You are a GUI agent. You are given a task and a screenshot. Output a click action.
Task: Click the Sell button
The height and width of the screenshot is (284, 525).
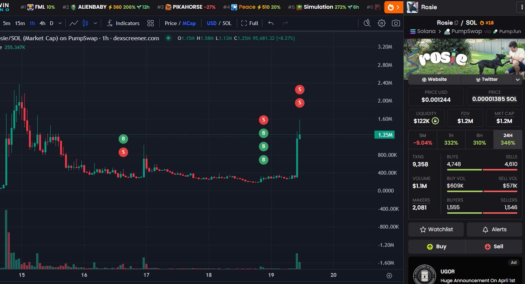[494, 246]
